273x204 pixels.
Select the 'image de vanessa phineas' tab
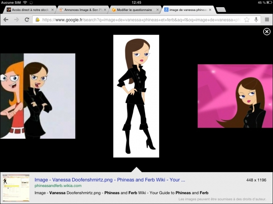[188, 10]
